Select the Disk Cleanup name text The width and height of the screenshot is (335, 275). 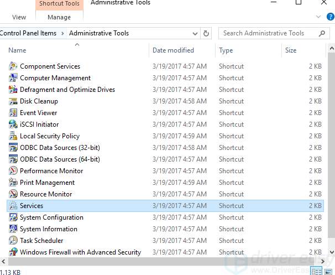point(39,101)
